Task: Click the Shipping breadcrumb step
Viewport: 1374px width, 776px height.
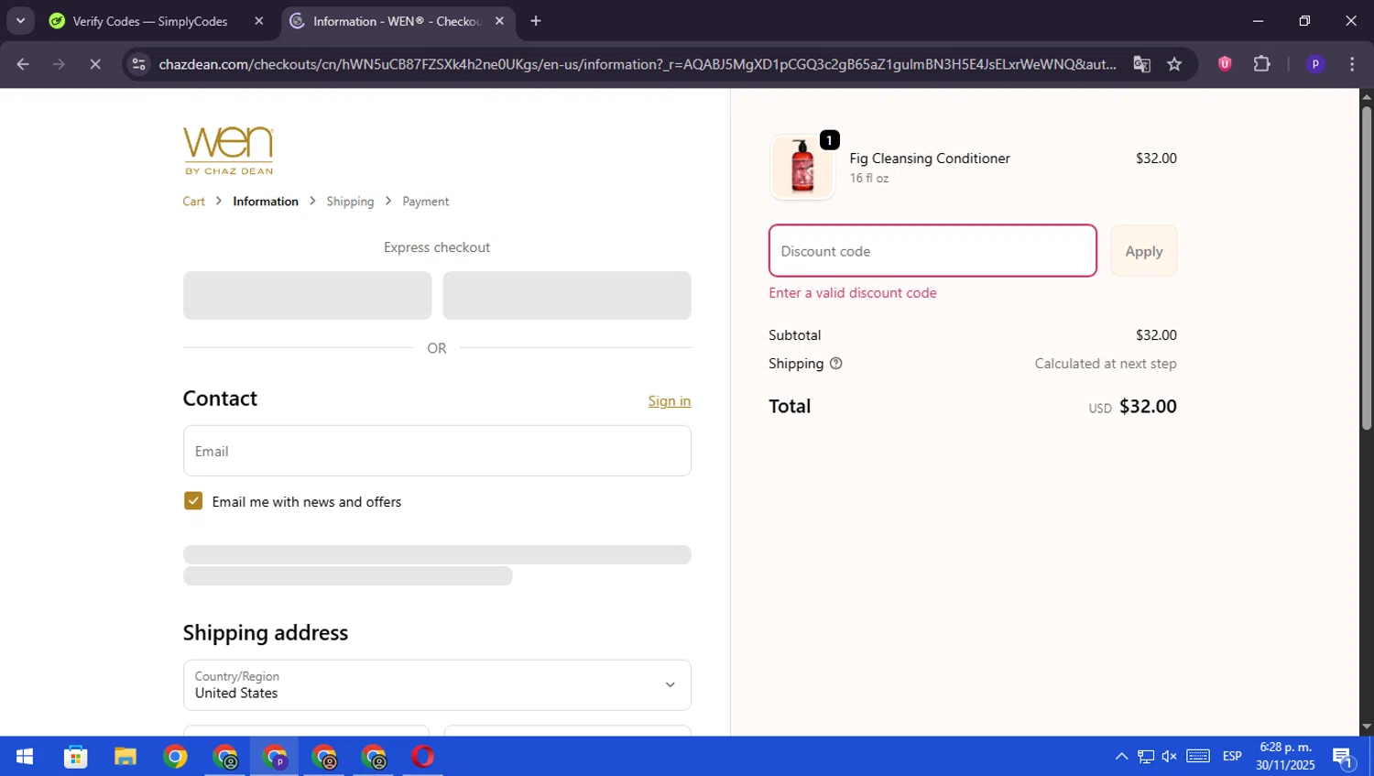Action: pyautogui.click(x=350, y=202)
